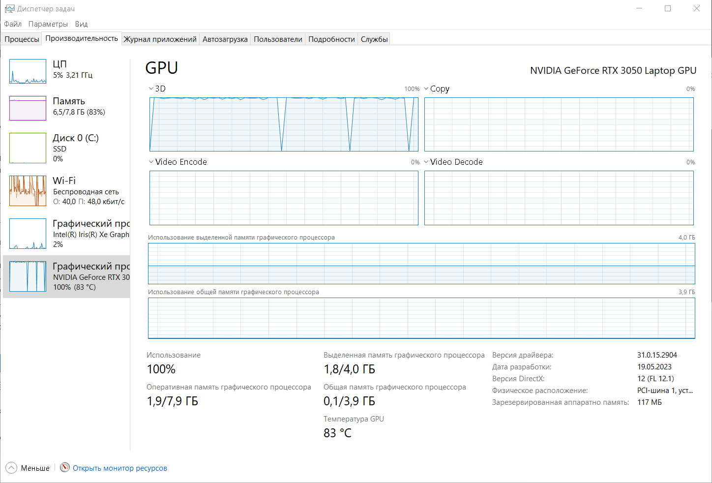This screenshot has width=712, height=483.
Task: Switch to the Производительность tab
Action: 82,38
